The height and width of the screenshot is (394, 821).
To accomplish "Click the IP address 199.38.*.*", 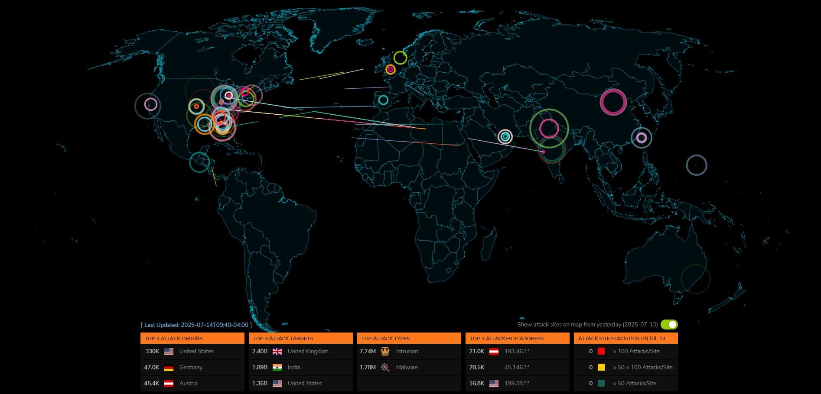I will tap(517, 383).
